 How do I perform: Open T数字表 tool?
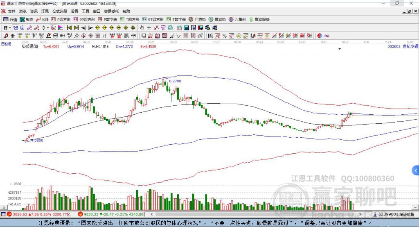point(176,20)
